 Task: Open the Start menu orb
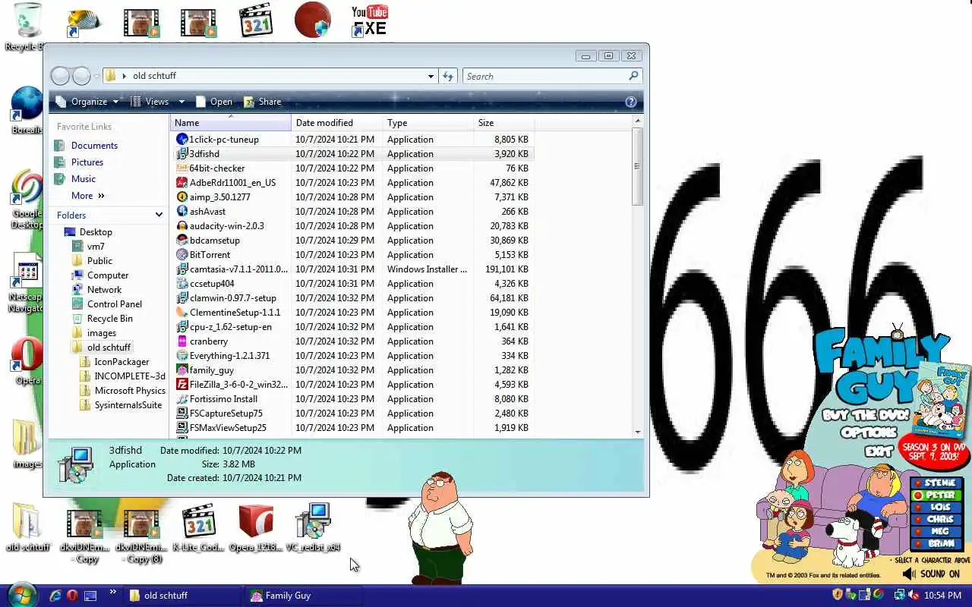21,594
